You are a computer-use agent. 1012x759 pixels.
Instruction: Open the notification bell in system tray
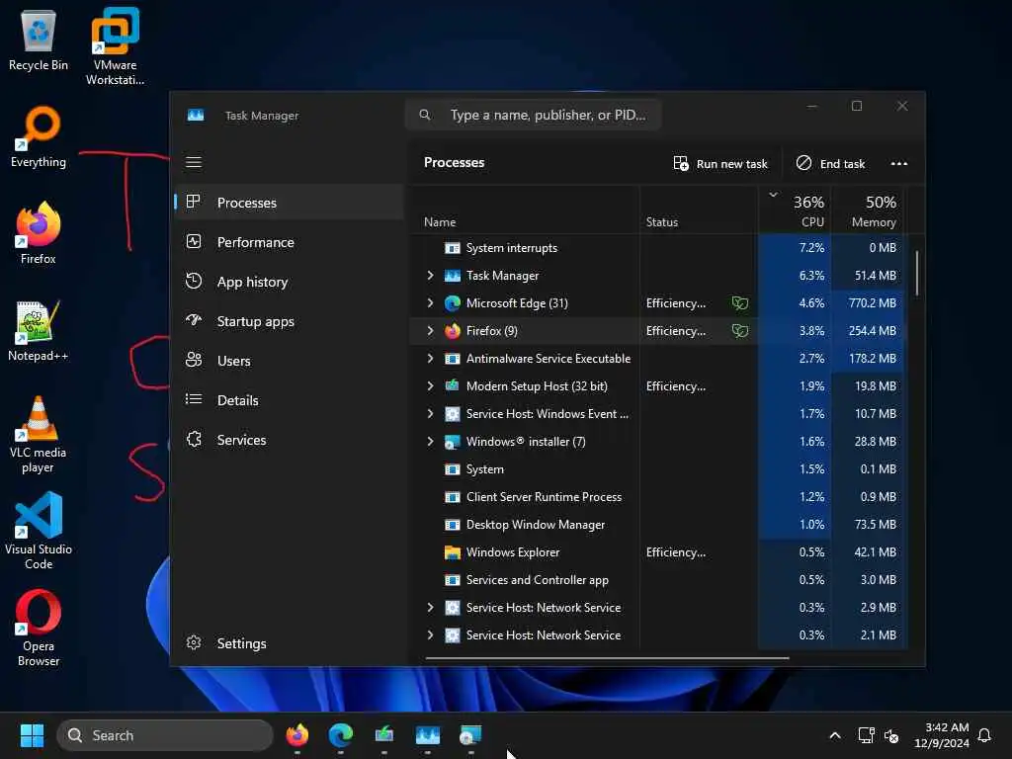pyautogui.click(x=984, y=735)
